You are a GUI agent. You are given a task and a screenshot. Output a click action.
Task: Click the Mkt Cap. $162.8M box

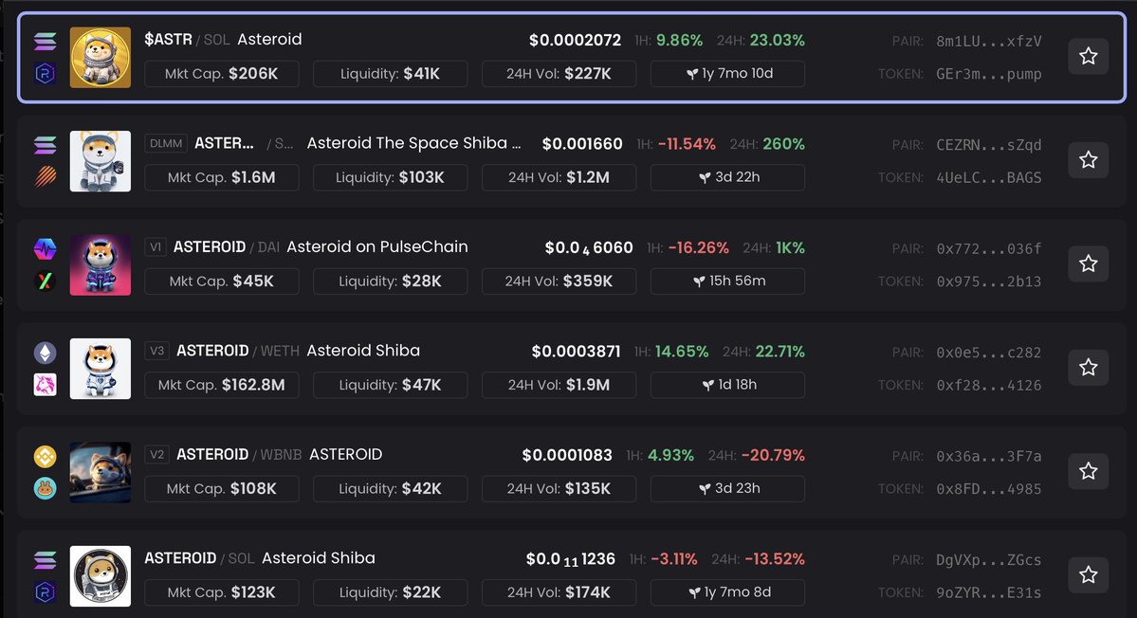[x=222, y=385]
